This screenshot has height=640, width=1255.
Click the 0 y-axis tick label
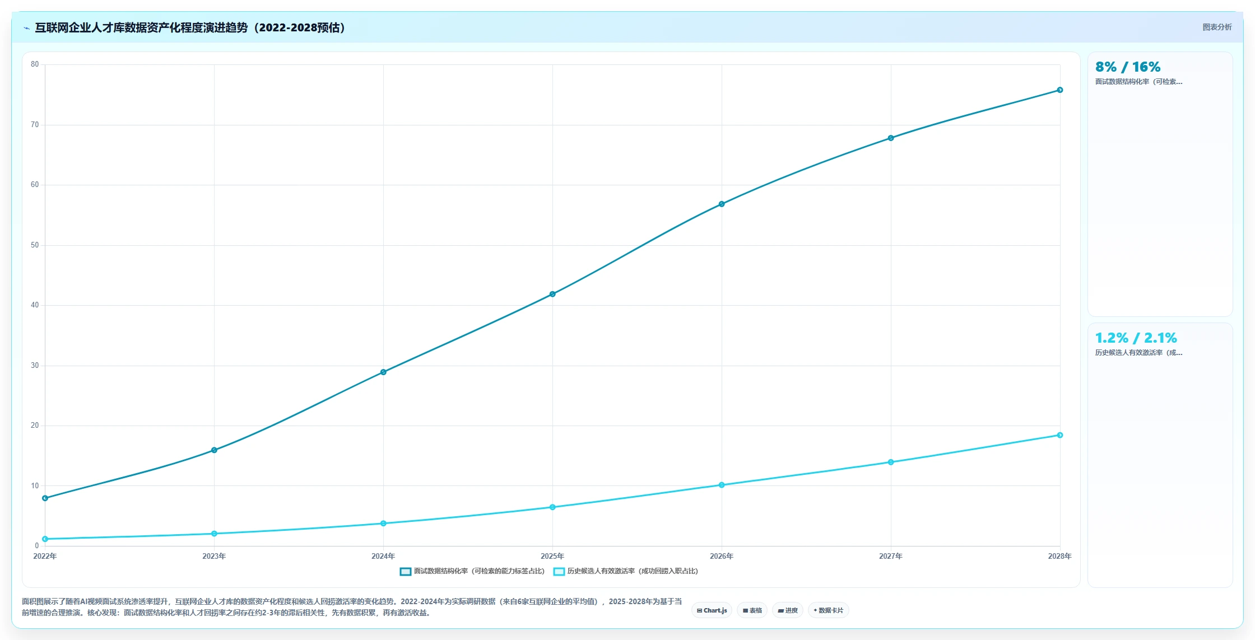point(37,546)
